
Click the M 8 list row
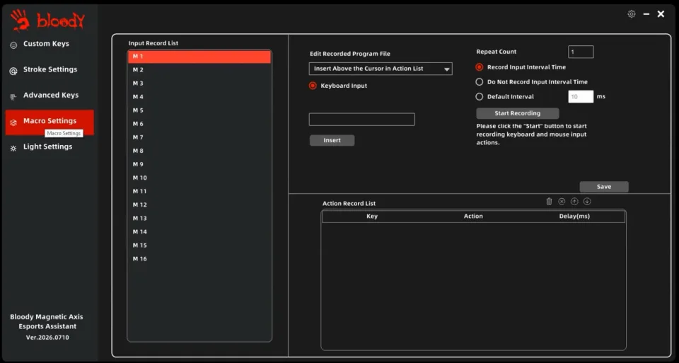pos(199,151)
